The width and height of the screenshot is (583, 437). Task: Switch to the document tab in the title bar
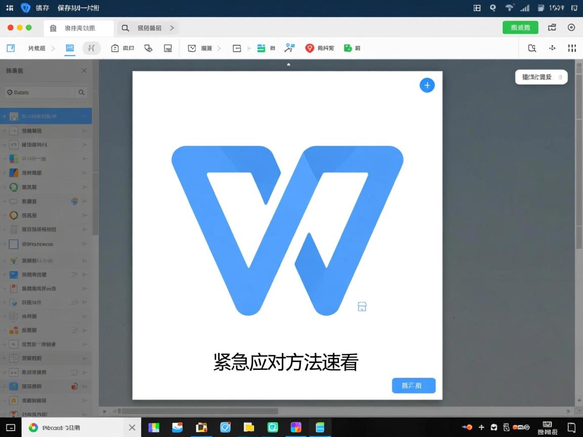click(78, 28)
